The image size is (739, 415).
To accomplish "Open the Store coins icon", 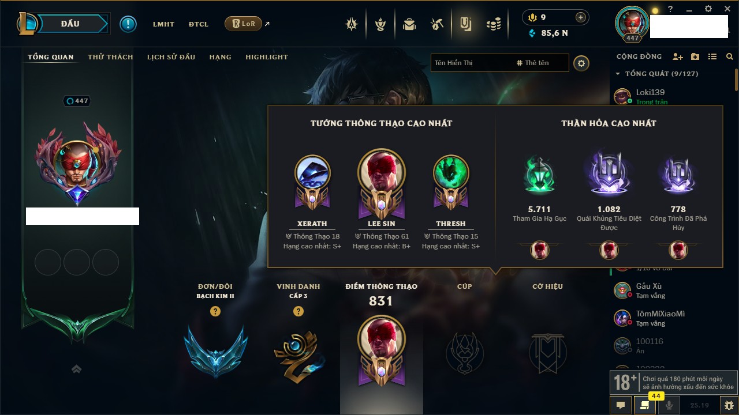I will click(493, 24).
